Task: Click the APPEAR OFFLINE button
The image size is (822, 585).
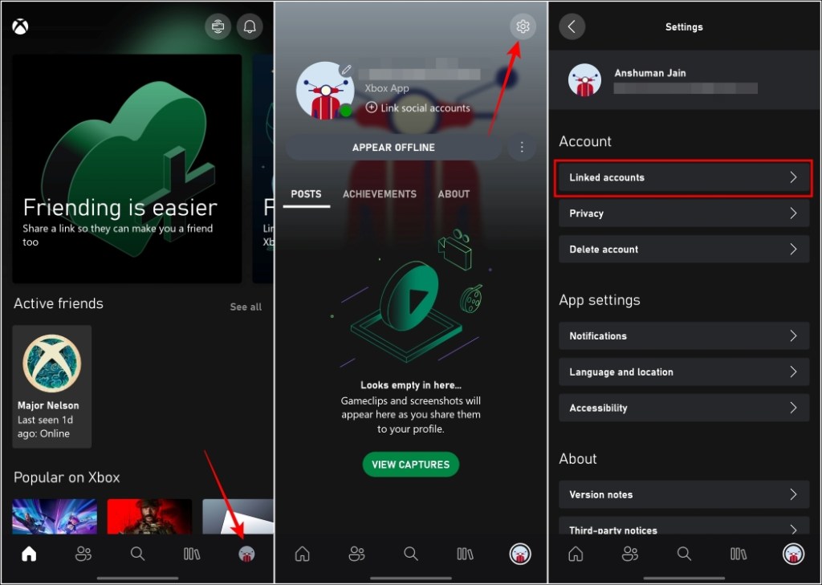Action: click(x=393, y=148)
